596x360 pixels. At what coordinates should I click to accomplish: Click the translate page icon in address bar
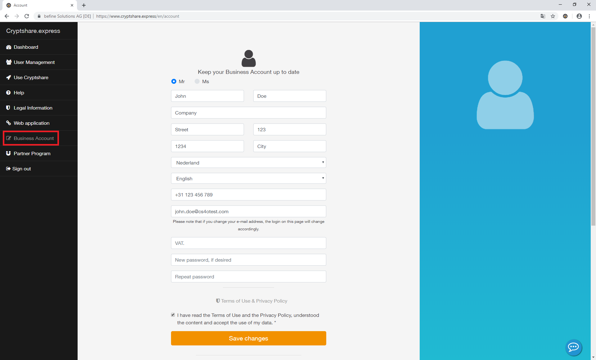point(543,16)
